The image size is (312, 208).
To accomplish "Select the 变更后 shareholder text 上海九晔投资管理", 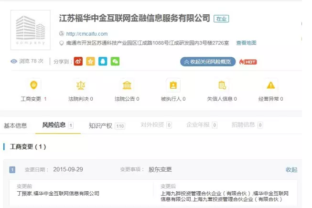I will pos(181,193).
